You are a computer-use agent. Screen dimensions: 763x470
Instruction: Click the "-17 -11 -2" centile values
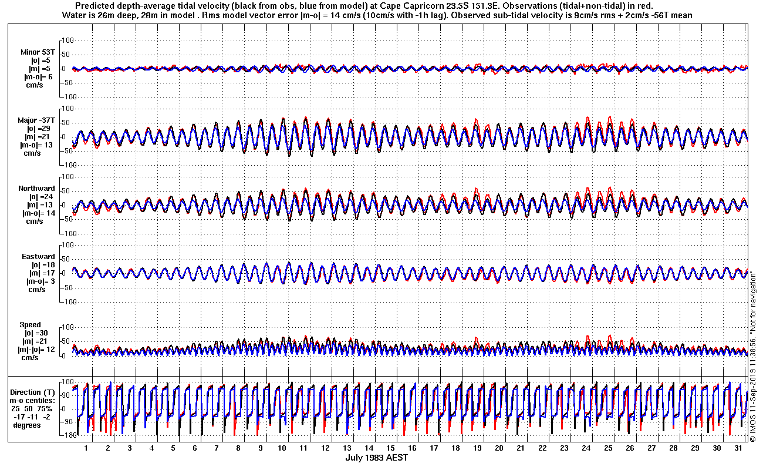click(x=33, y=417)
